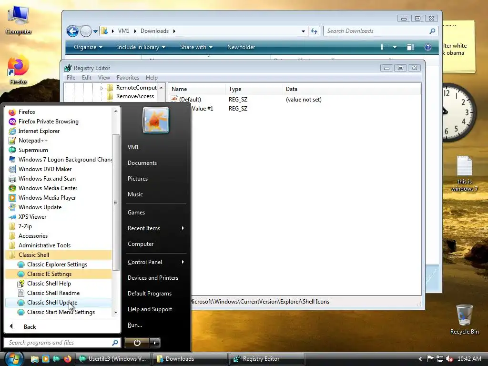Click the Start orb button
The image size is (488, 366).
(x=13, y=358)
